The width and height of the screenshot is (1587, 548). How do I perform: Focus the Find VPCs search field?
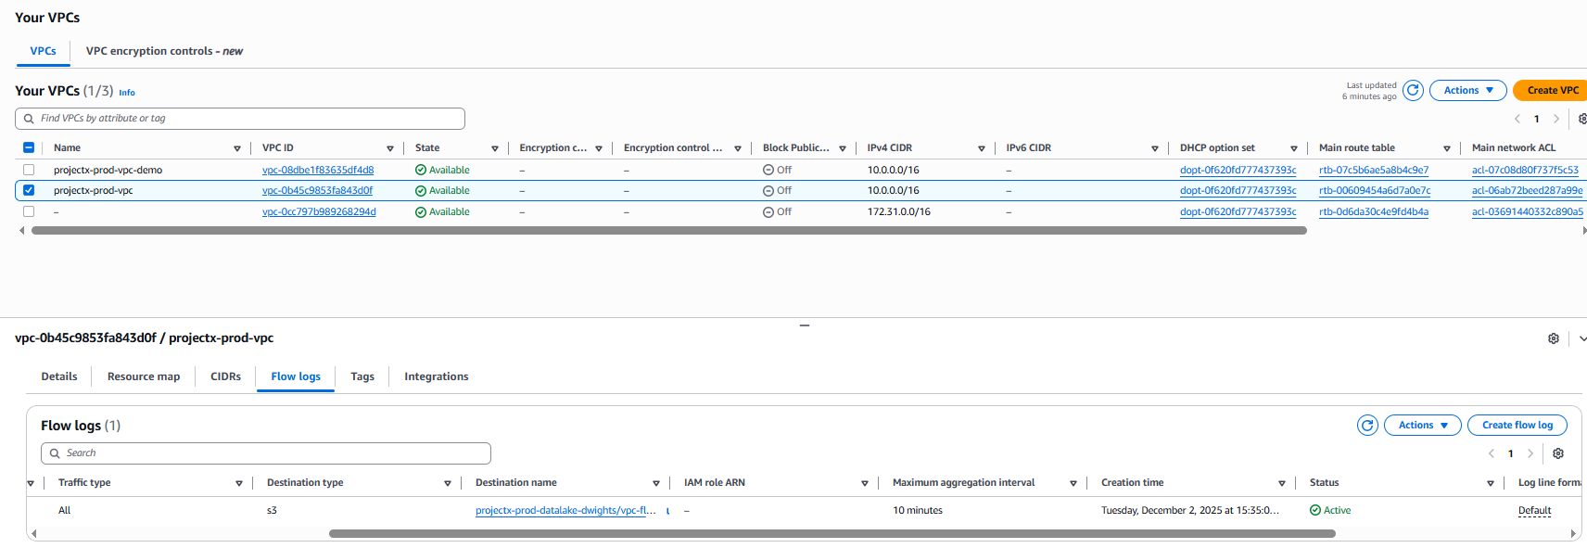click(240, 119)
